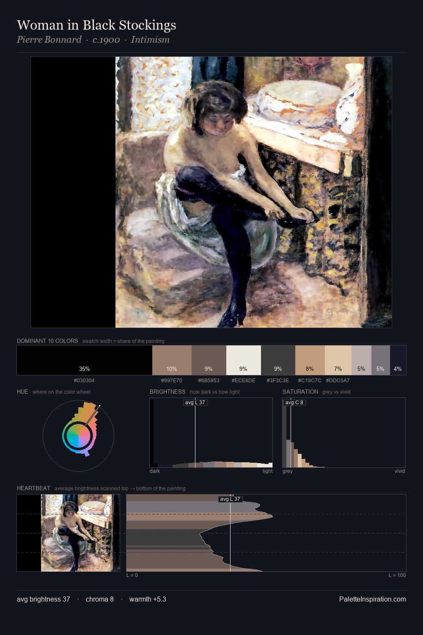423x635 pixels.
Task: Click the 'BRIGHTNESS' section heading
Action: [168, 392]
